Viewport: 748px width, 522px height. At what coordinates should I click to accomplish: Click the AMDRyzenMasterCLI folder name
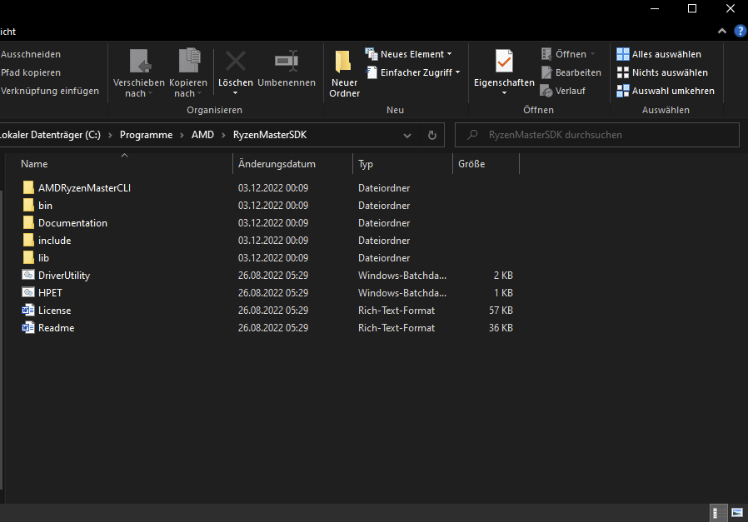tap(84, 188)
